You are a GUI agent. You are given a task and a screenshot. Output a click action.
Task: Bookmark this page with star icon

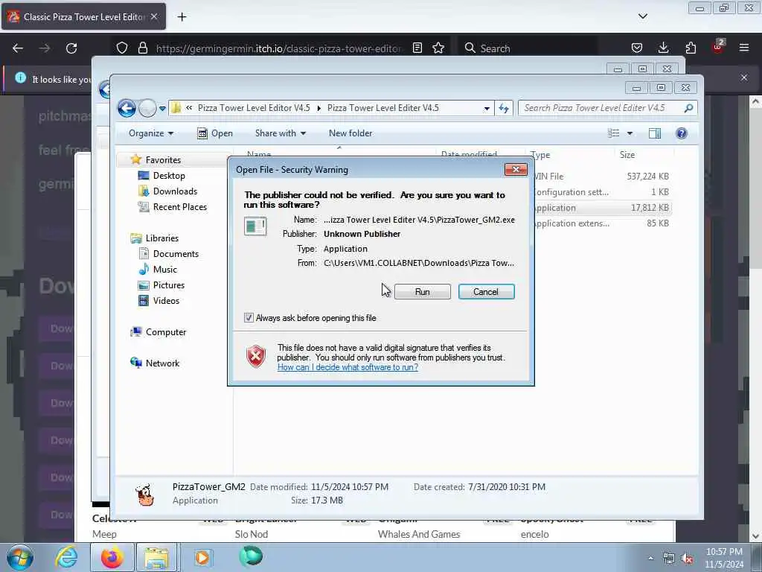438,48
